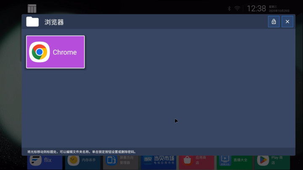
Task: Close the 浏览器 folder dialog
Action: pyautogui.click(x=287, y=21)
